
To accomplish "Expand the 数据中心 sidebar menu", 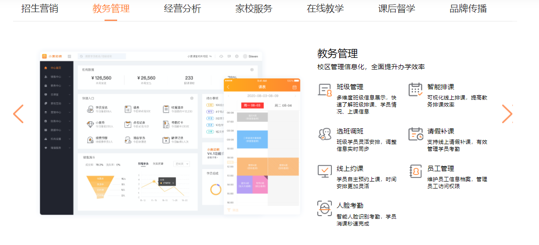I will (x=57, y=130).
